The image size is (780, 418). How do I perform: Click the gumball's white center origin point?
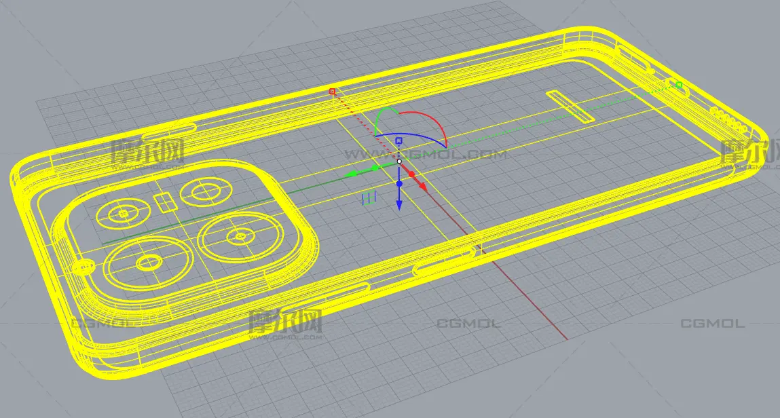(x=399, y=161)
